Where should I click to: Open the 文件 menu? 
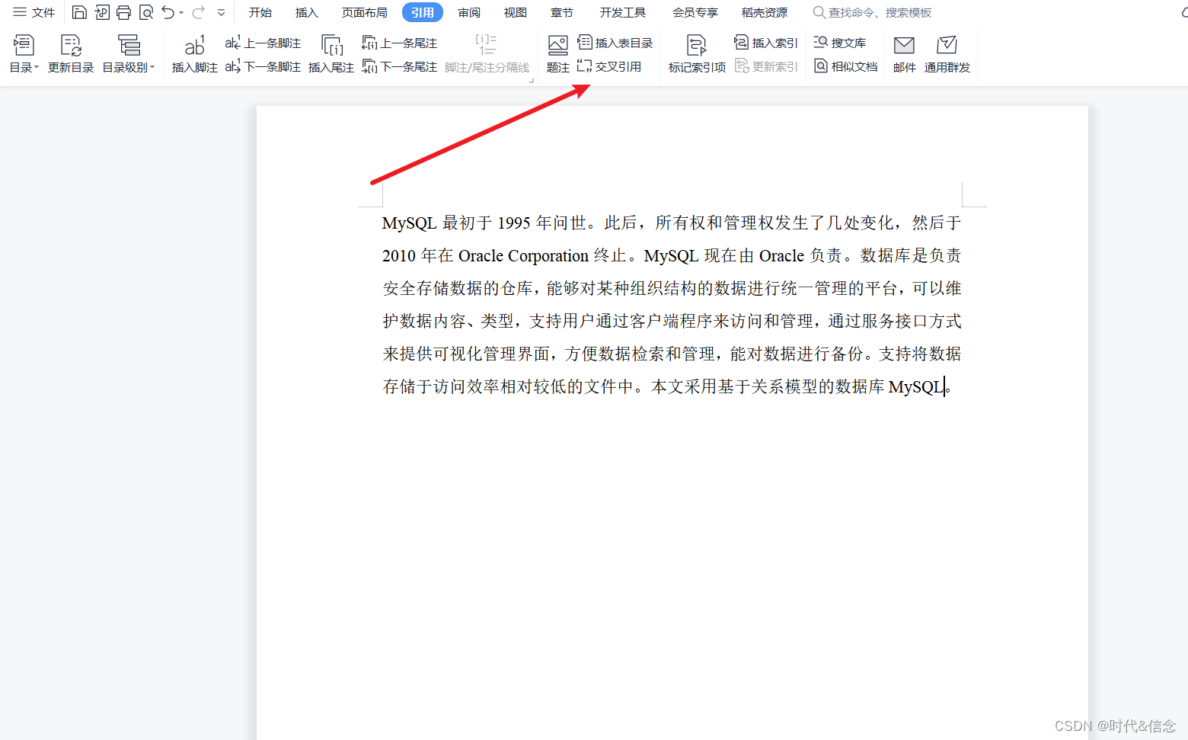(x=34, y=12)
